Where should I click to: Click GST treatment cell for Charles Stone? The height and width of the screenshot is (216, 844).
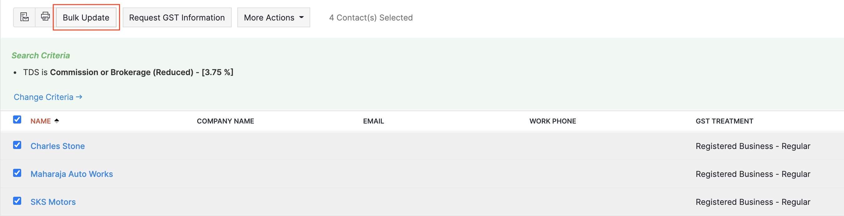click(753, 146)
